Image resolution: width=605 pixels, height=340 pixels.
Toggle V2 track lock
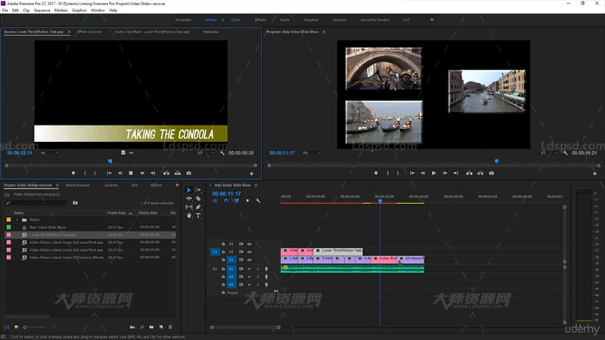click(x=223, y=252)
